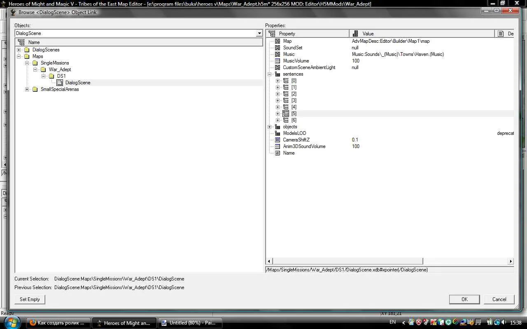Click the DialogScenes folder icon
This screenshot has width=527, height=329.
pos(27,50)
